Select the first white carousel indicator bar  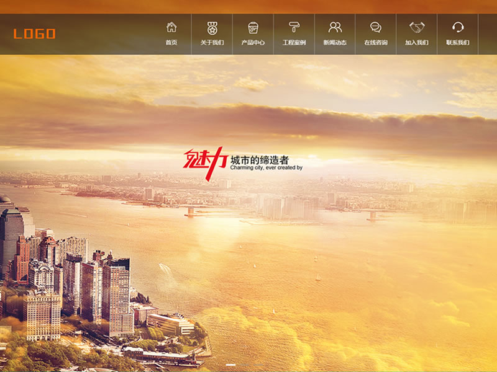tap(230, 365)
